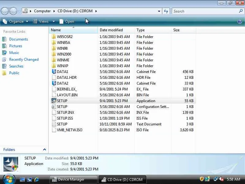The height and width of the screenshot is (184, 245).
Task: Click the Views toolbar button
Action: (x=41, y=21)
